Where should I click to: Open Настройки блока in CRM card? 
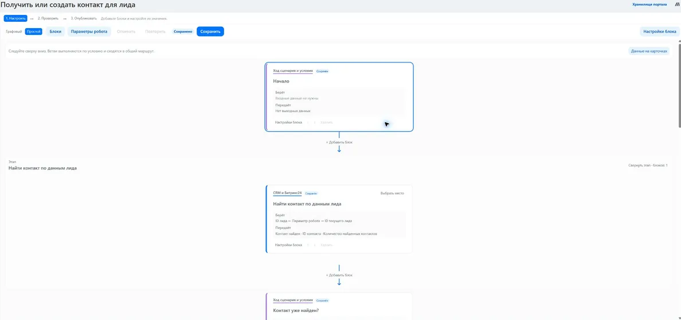(x=288, y=245)
